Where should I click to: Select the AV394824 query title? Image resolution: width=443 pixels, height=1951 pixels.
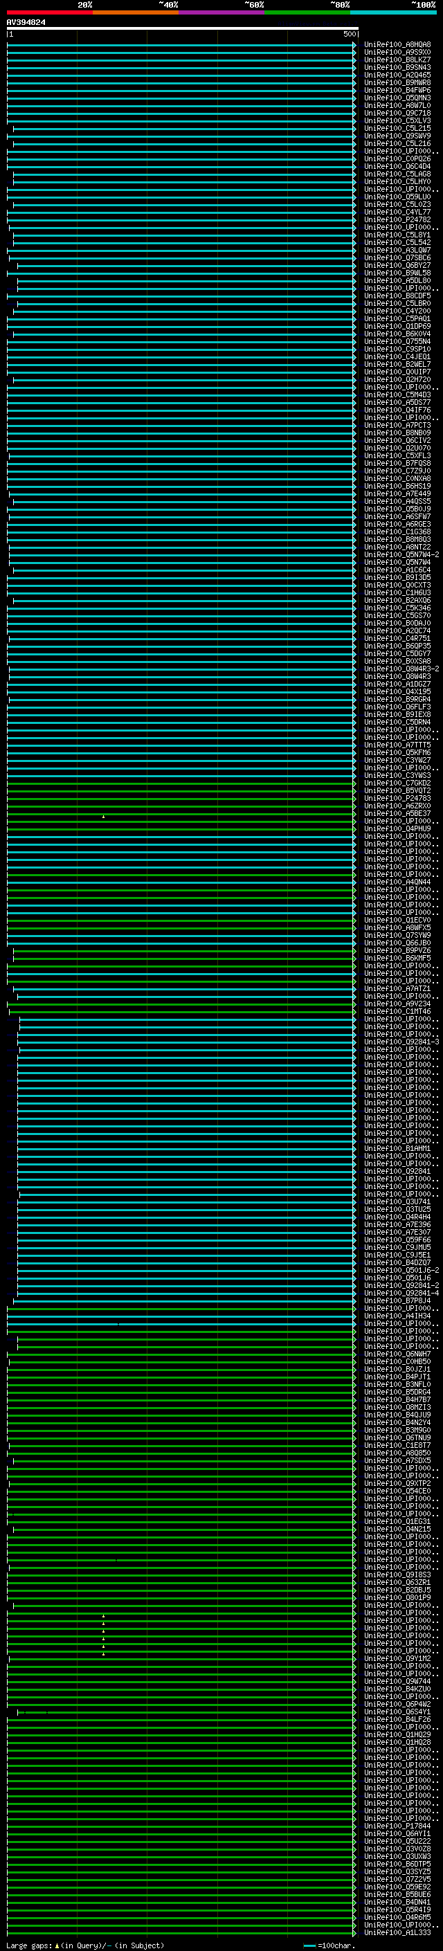26,23
